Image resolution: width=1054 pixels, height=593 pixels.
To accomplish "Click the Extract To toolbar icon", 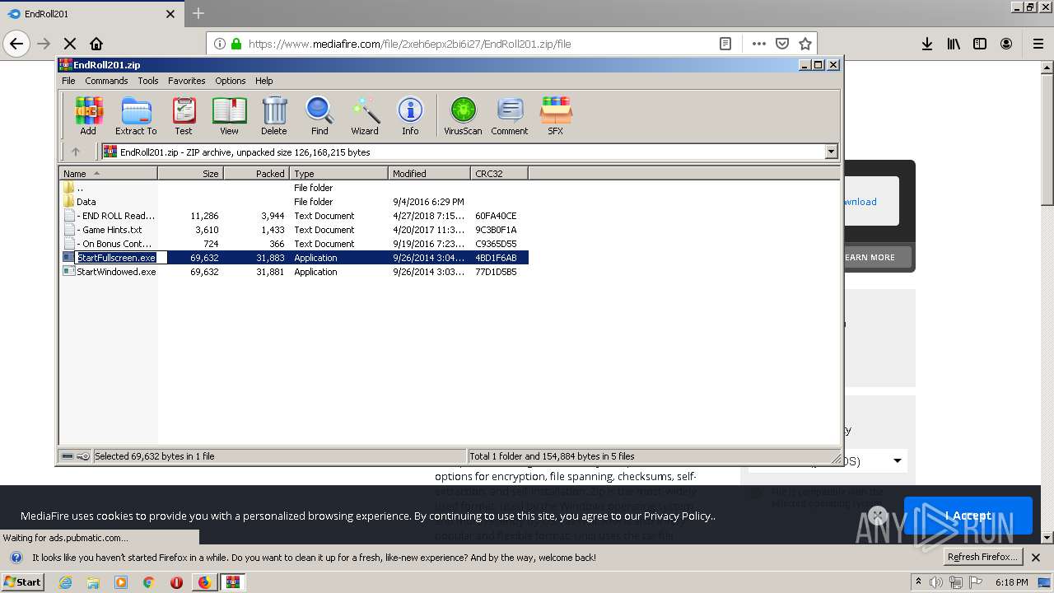I will coord(136,115).
